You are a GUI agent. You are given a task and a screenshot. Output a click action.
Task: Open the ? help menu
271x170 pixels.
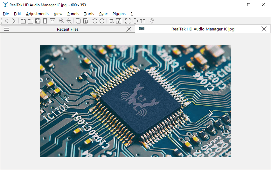tap(132, 14)
